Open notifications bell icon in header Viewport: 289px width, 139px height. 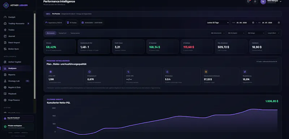coord(249,1)
